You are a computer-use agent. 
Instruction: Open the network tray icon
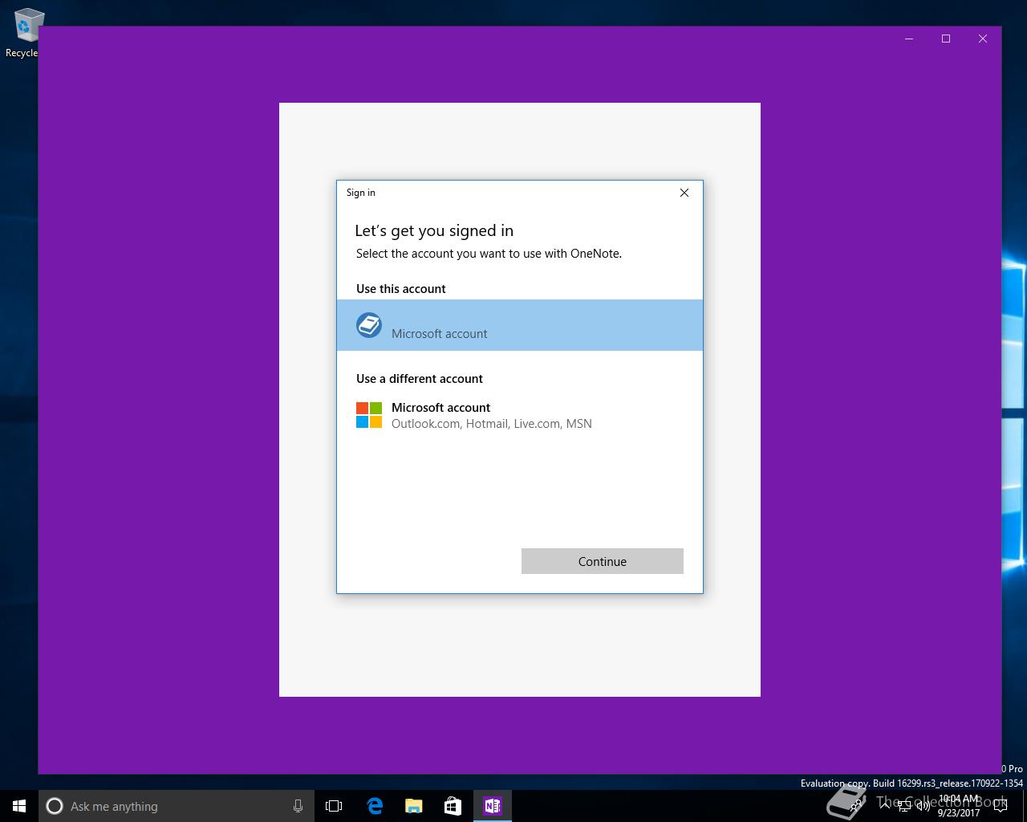click(904, 806)
